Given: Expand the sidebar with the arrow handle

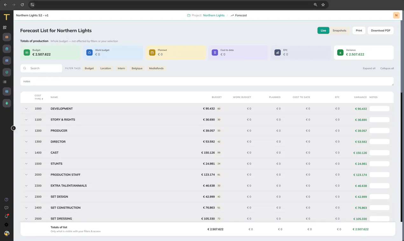Looking at the screenshot, I should pyautogui.click(x=13, y=128).
